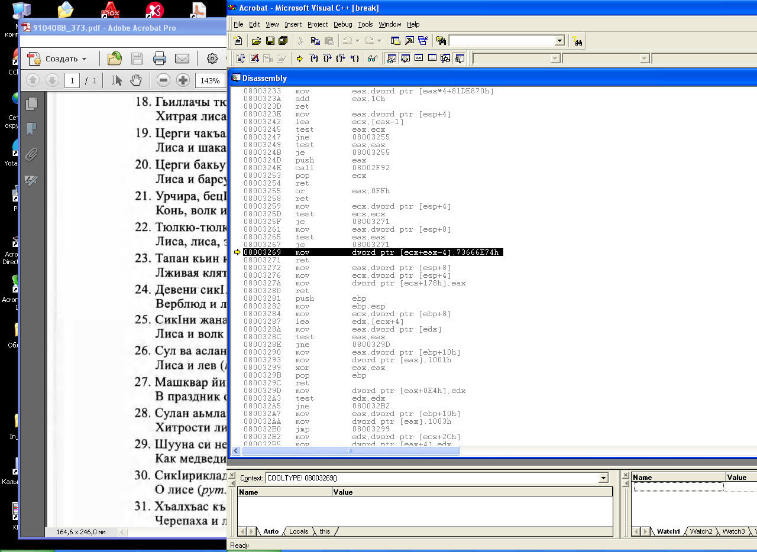757x552 pixels.
Task: Open the Window List icon
Action: point(423,41)
